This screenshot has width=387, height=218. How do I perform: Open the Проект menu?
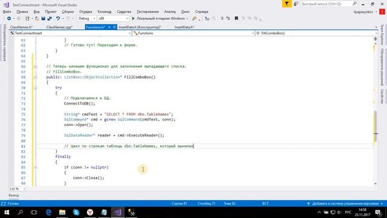(51, 12)
